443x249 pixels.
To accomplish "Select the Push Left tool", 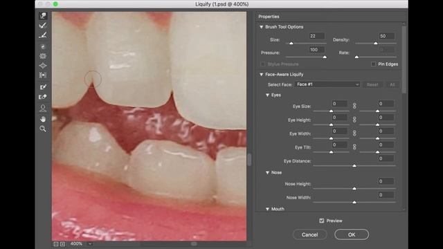I will pos(43,75).
